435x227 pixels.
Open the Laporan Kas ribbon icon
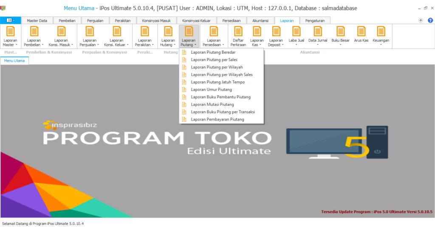click(257, 36)
